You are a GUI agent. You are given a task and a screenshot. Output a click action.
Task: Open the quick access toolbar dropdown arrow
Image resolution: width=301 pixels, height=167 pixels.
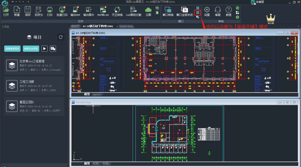click(28, 2)
